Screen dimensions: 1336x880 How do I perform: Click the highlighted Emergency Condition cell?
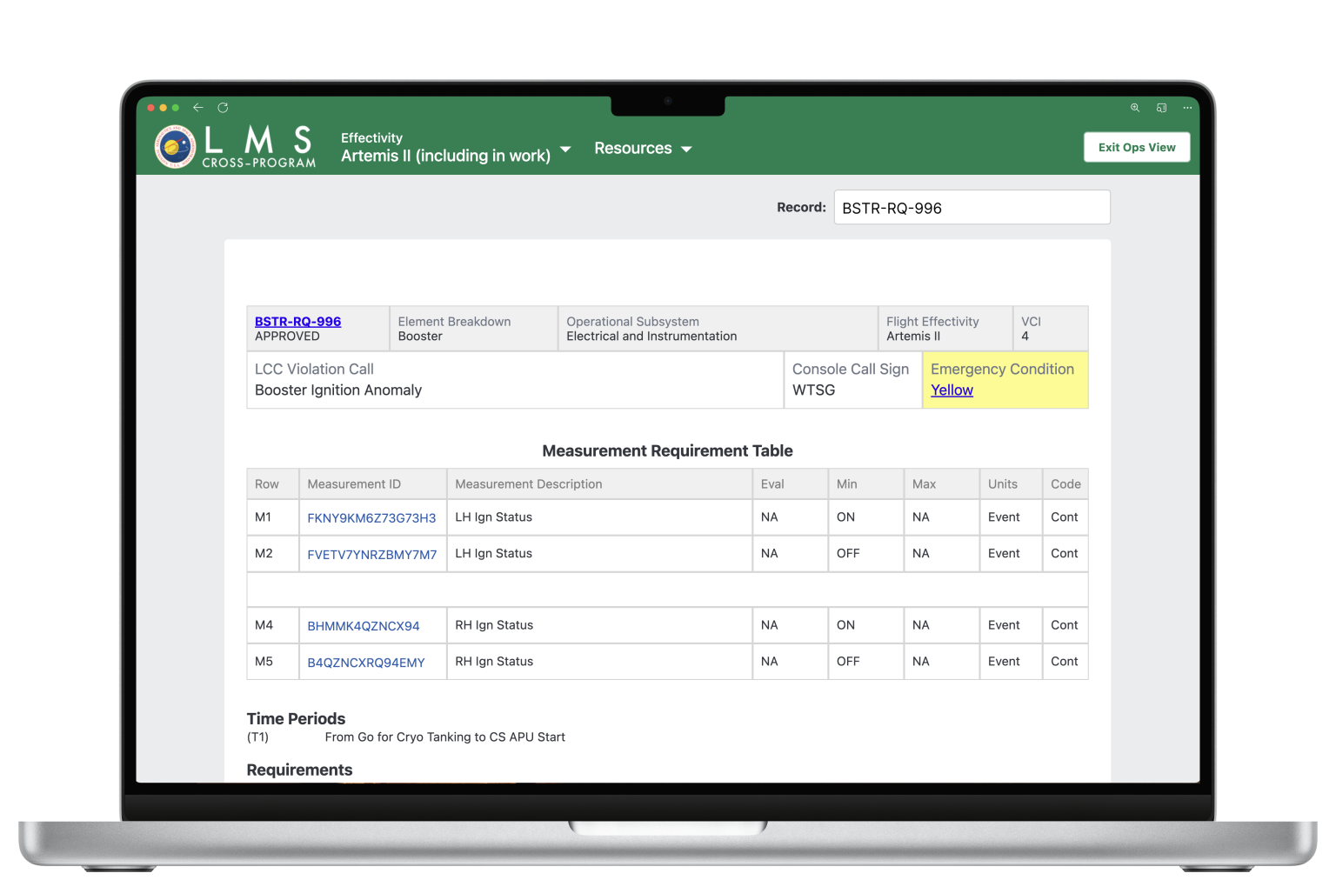tap(1005, 380)
